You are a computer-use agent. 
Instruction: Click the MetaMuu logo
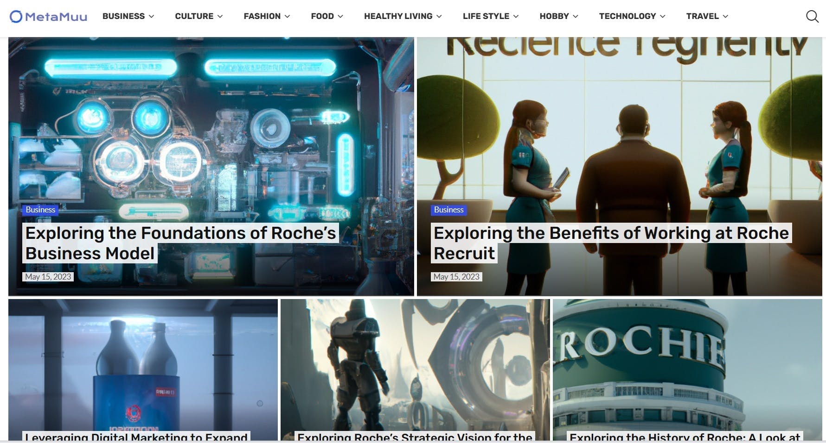pyautogui.click(x=48, y=17)
